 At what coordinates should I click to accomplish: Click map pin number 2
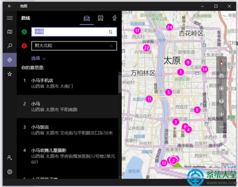point(173,160)
